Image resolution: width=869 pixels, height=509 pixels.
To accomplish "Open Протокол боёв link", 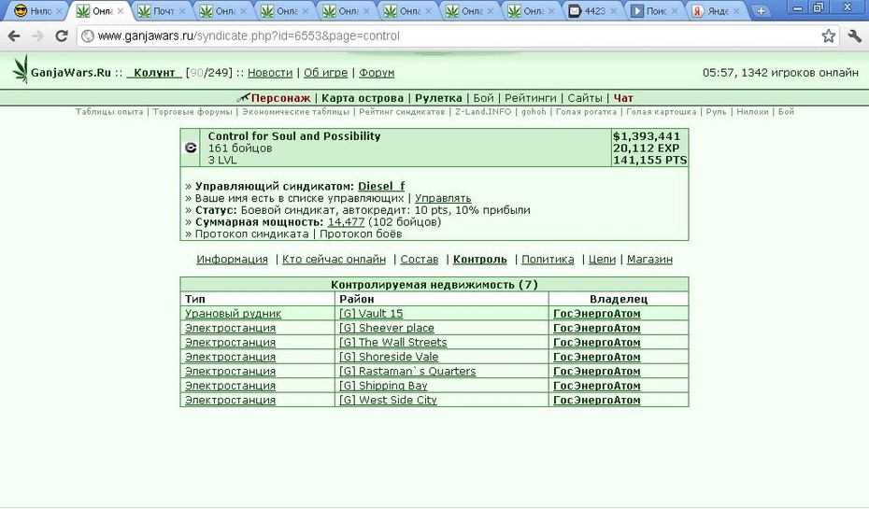I will pos(361,233).
